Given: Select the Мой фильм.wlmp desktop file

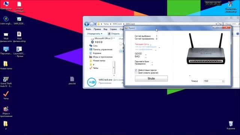Looking at the screenshot, I should [19, 37].
